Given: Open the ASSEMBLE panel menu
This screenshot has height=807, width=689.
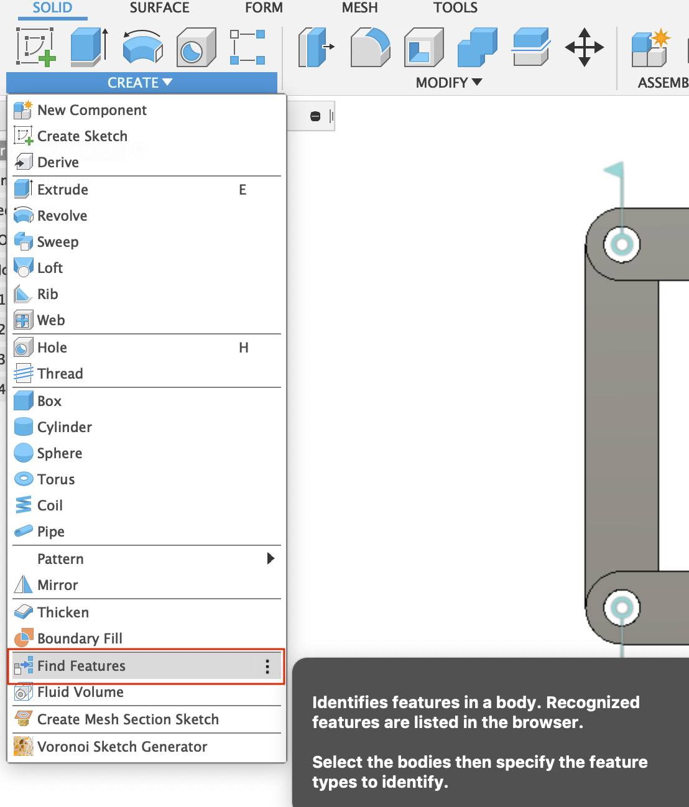Looking at the screenshot, I should pos(663,83).
